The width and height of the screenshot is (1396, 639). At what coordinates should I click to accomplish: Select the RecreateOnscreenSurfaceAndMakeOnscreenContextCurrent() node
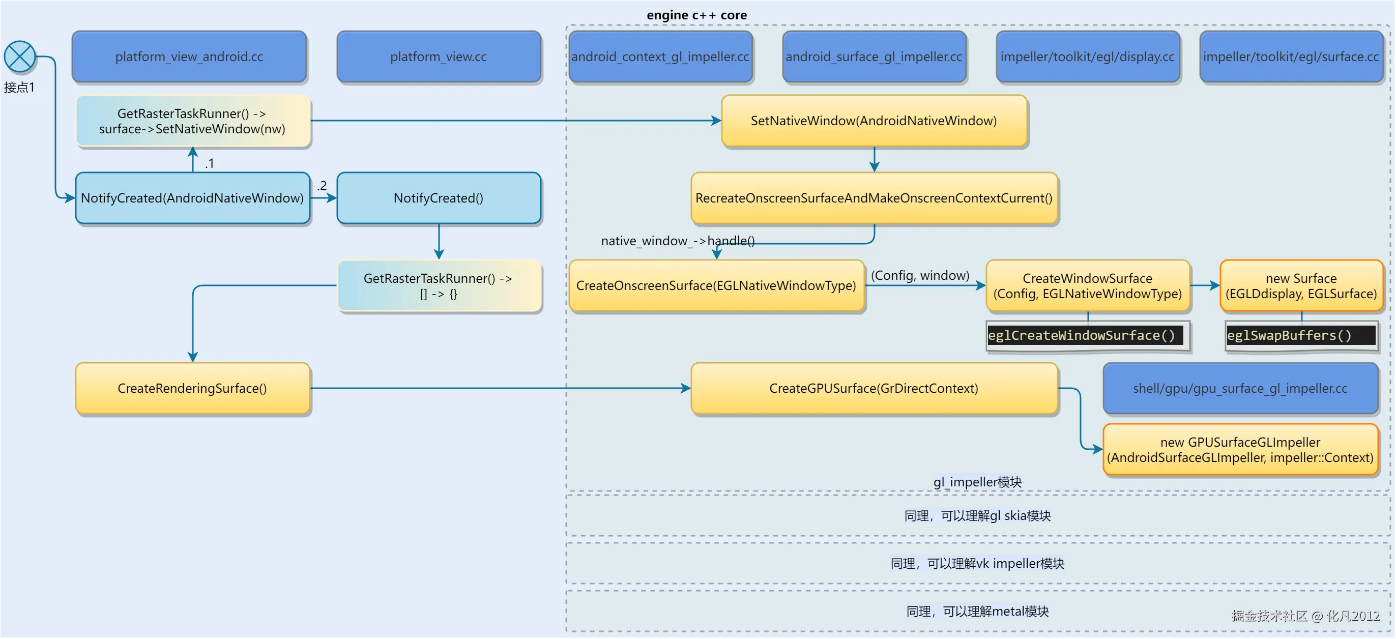(874, 198)
